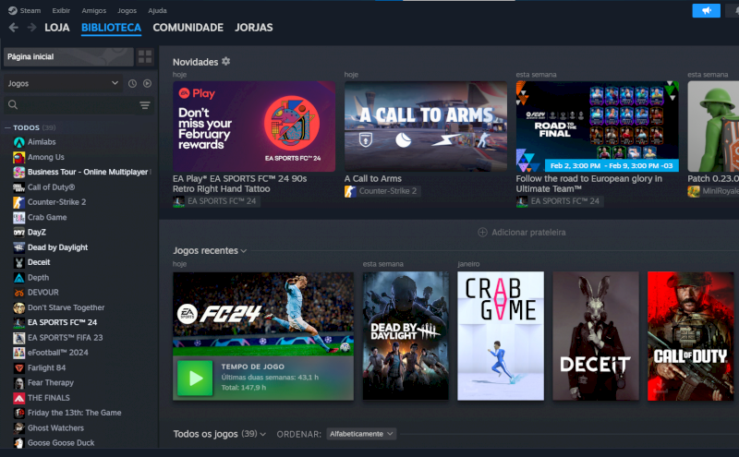Open the advanced filter options icon
The image size is (739, 457).
click(x=145, y=105)
